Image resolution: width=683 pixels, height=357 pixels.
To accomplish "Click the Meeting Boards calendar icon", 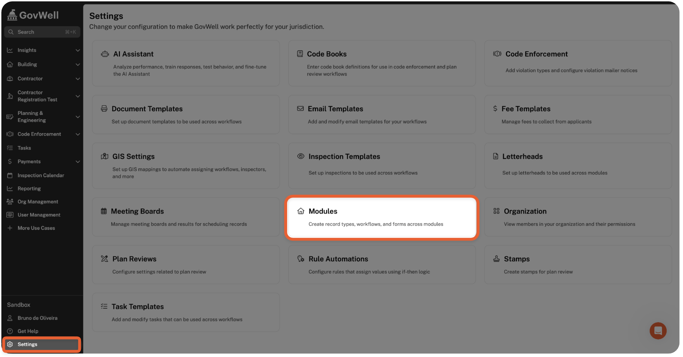I will [104, 211].
